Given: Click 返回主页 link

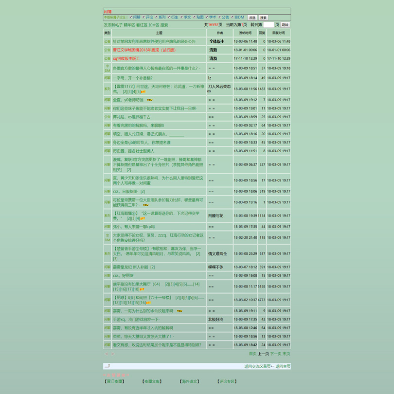Looking at the screenshot, I should click(x=283, y=366).
